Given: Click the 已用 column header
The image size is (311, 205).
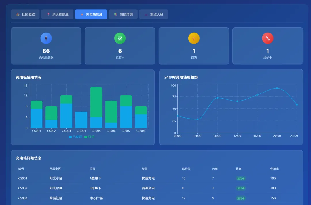Looking at the screenshot, I should pyautogui.click(x=215, y=169).
